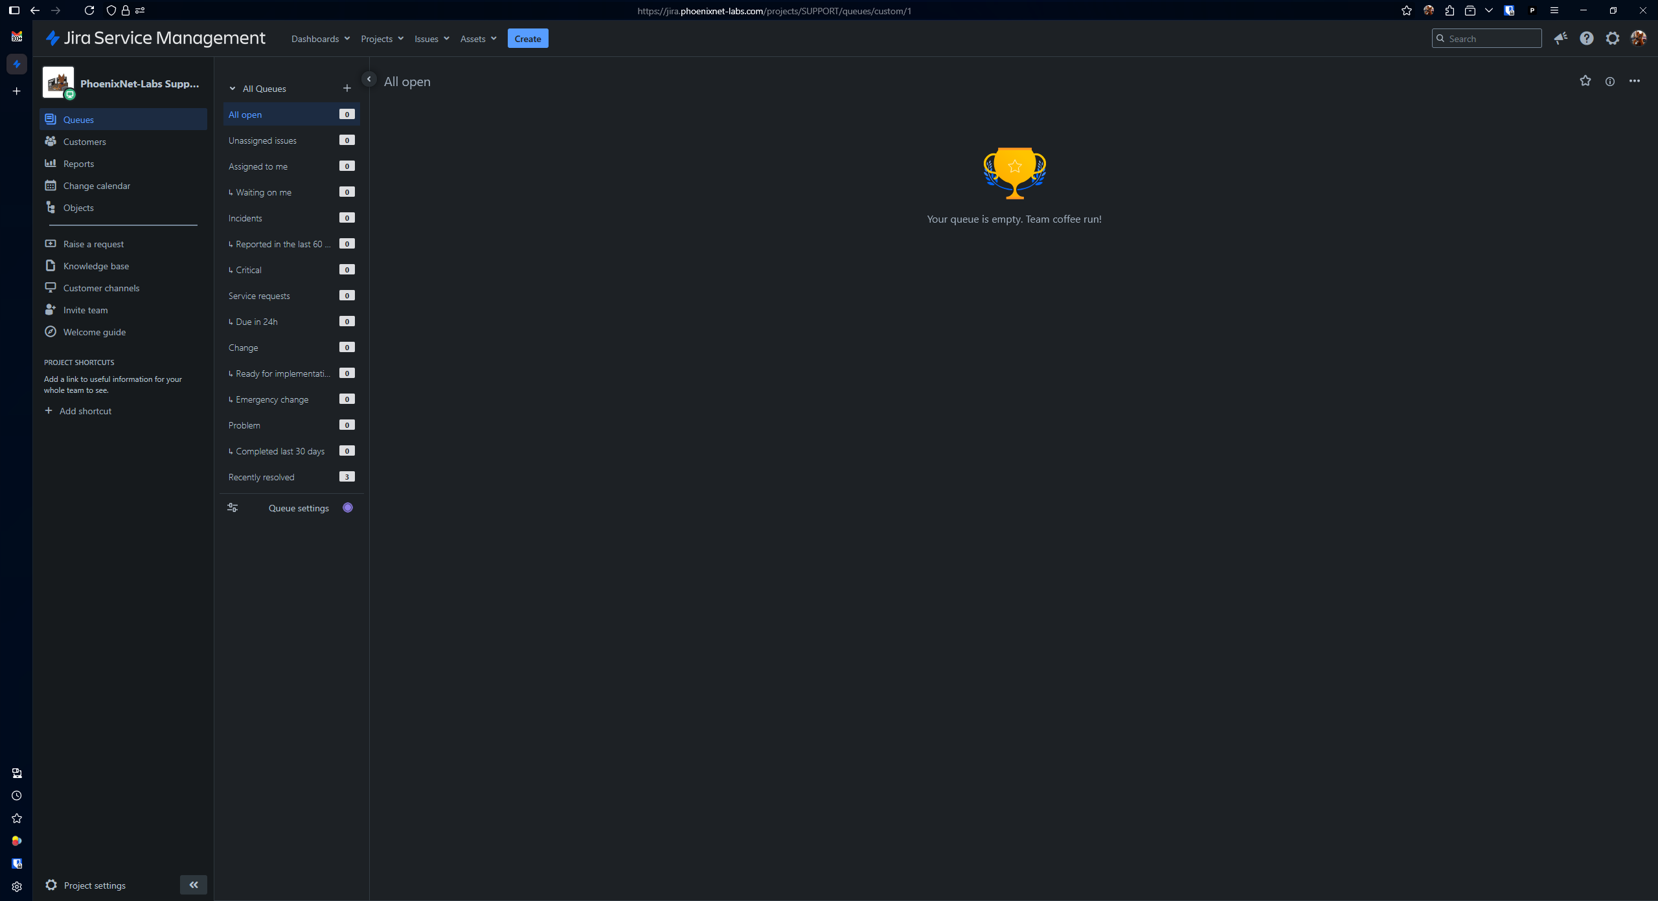Add a new queue with plus icon
The image size is (1658, 901).
tap(346, 88)
